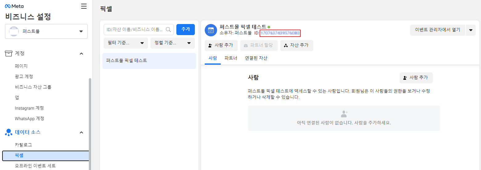Click the 계정 section icon
The height and width of the screenshot is (170, 481).
click(9, 54)
